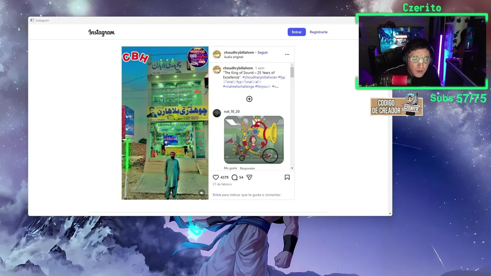Click the Subs 57/75 counter overlay
Image resolution: width=491 pixels, height=276 pixels.
click(x=458, y=99)
